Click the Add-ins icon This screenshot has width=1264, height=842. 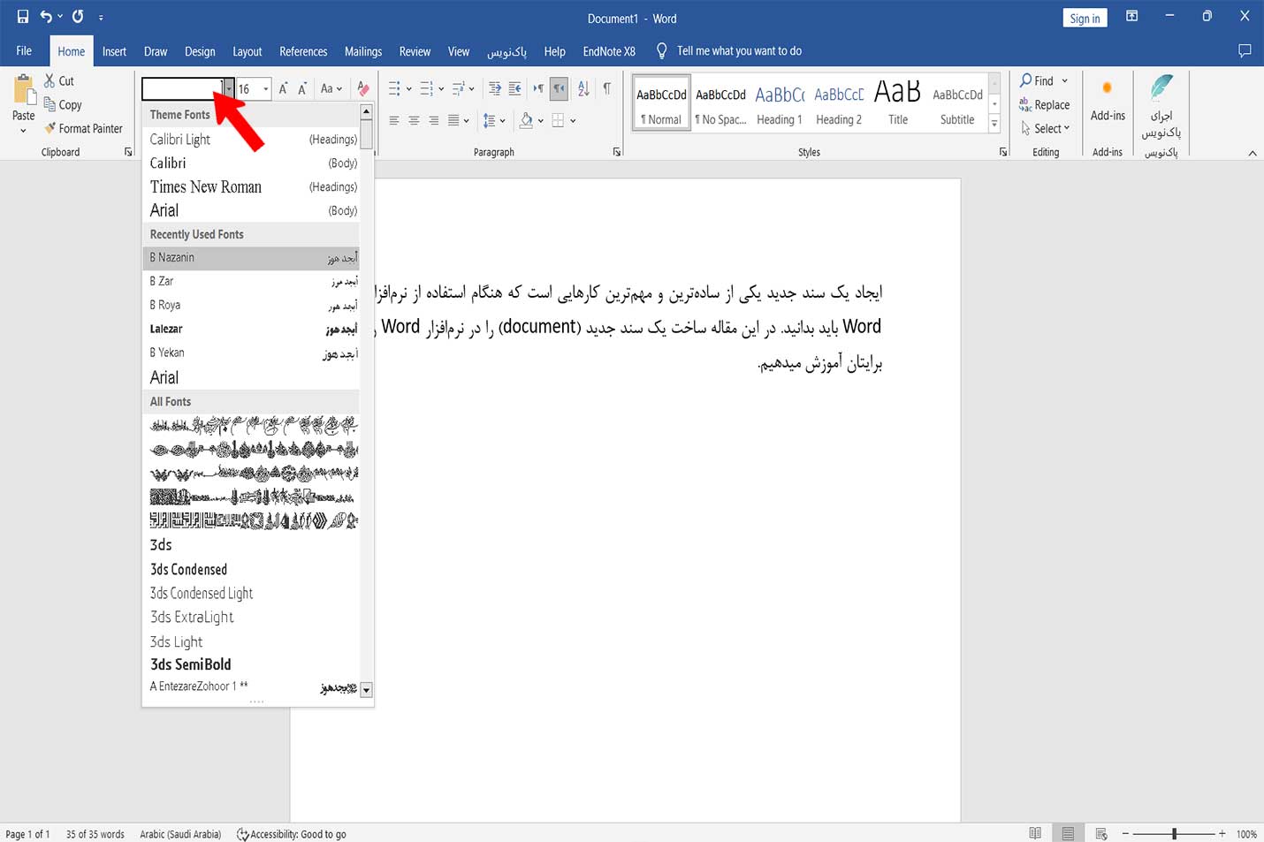(1107, 88)
